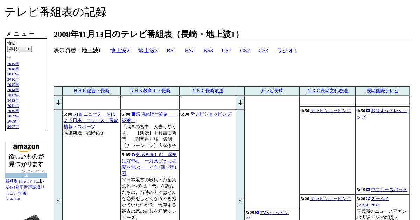Open year 2008年 in menu
This screenshot has width=420, height=220.
13,121
